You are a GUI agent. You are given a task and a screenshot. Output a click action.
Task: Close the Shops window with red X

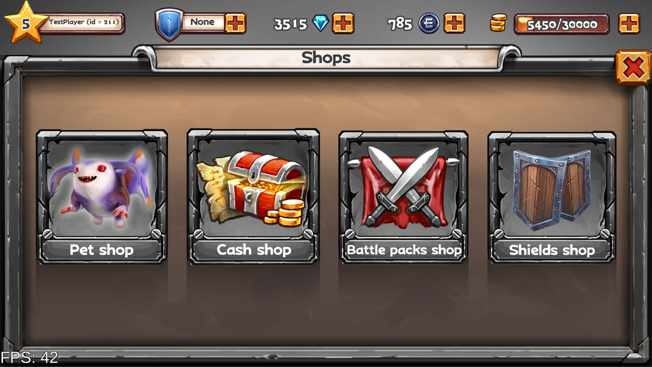point(633,67)
